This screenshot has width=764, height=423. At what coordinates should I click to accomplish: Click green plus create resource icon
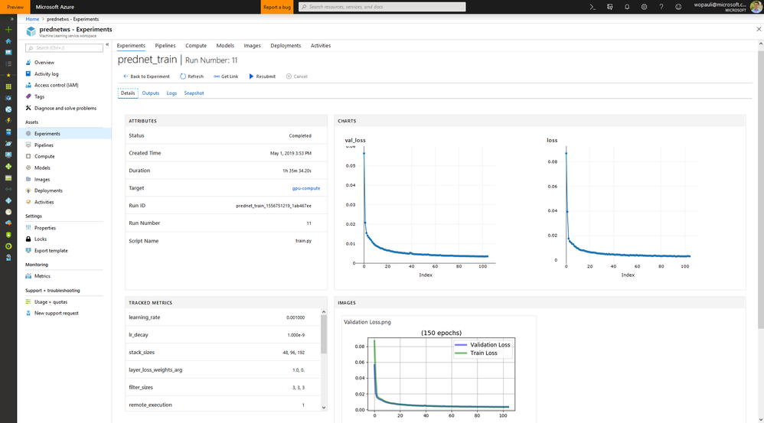click(8, 30)
